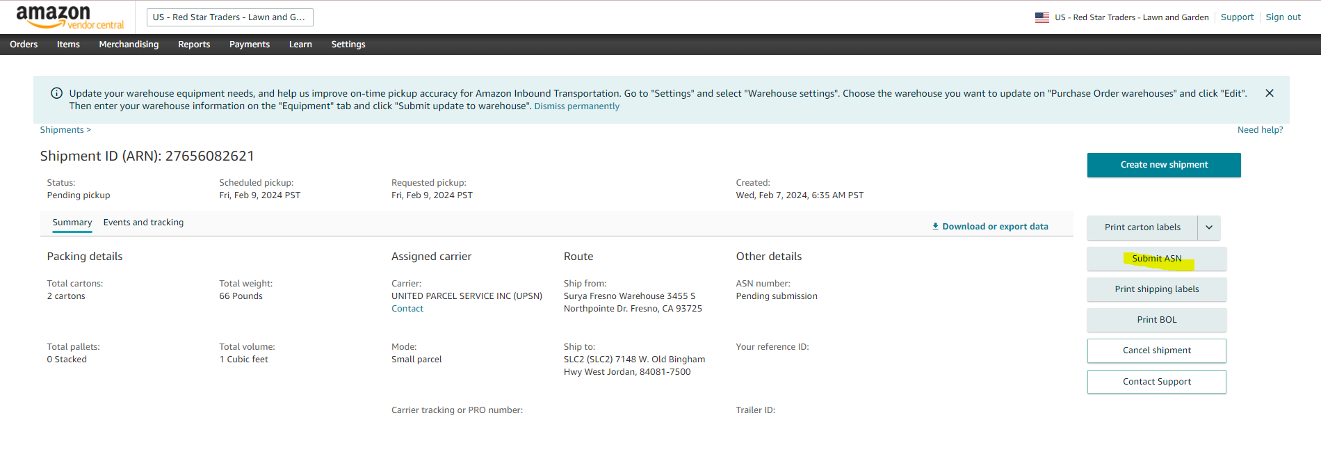This screenshot has height=452, width=1321.
Task: Click the Submit ASN button
Action: coord(1157,259)
